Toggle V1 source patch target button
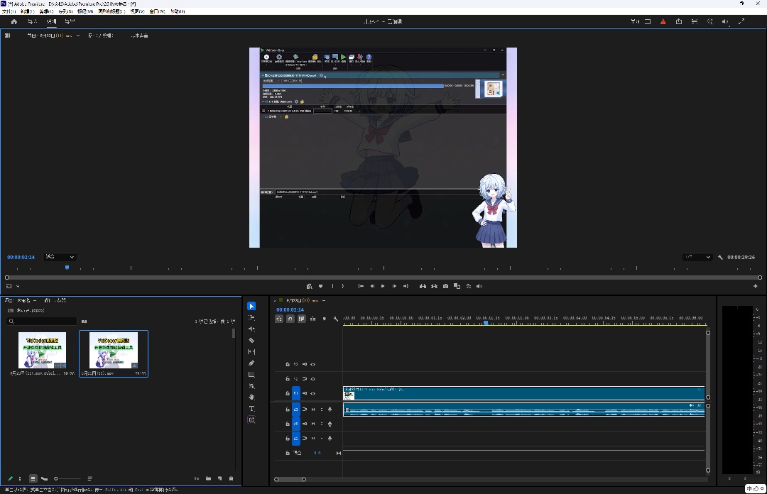Image resolution: width=767 pixels, height=494 pixels. 296,393
